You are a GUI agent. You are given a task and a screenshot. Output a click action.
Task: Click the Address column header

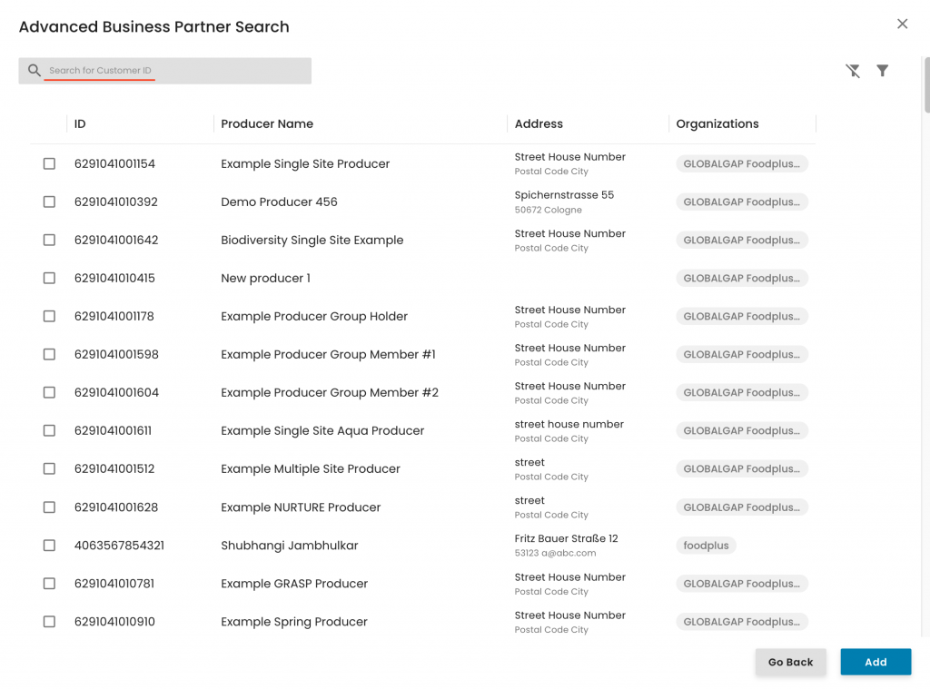(x=539, y=124)
